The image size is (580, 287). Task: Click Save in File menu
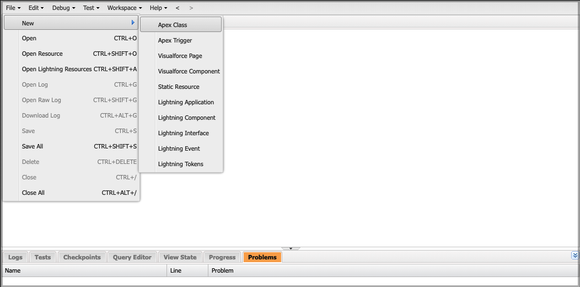[x=72, y=131]
